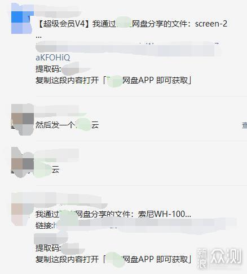Click the avatar beside 然后发一个 message

(x=23, y=119)
